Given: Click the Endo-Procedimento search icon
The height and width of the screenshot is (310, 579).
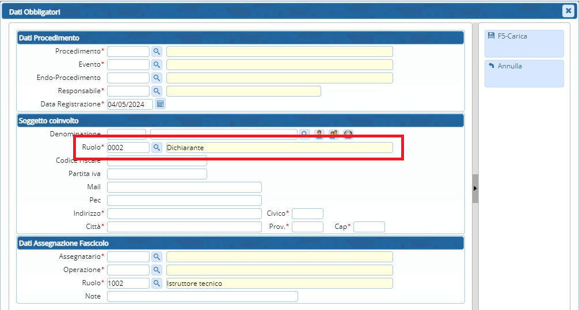Looking at the screenshot, I should tap(157, 78).
